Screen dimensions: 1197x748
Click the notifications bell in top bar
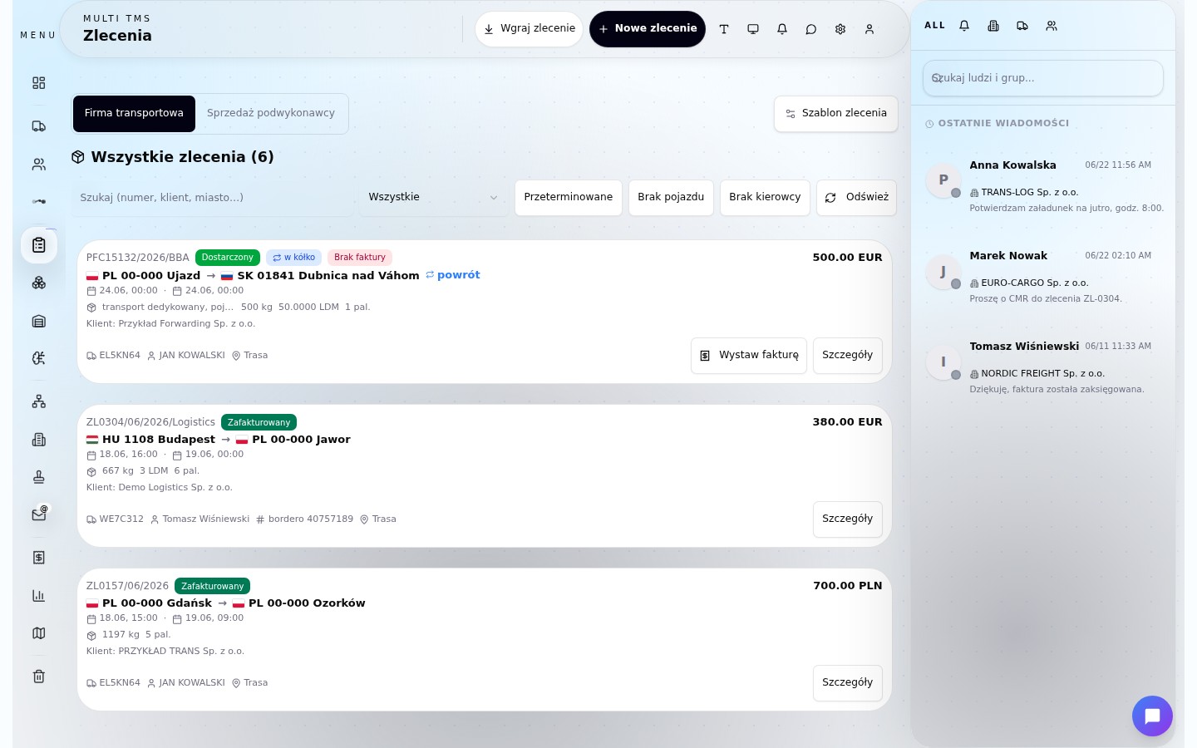[782, 29]
